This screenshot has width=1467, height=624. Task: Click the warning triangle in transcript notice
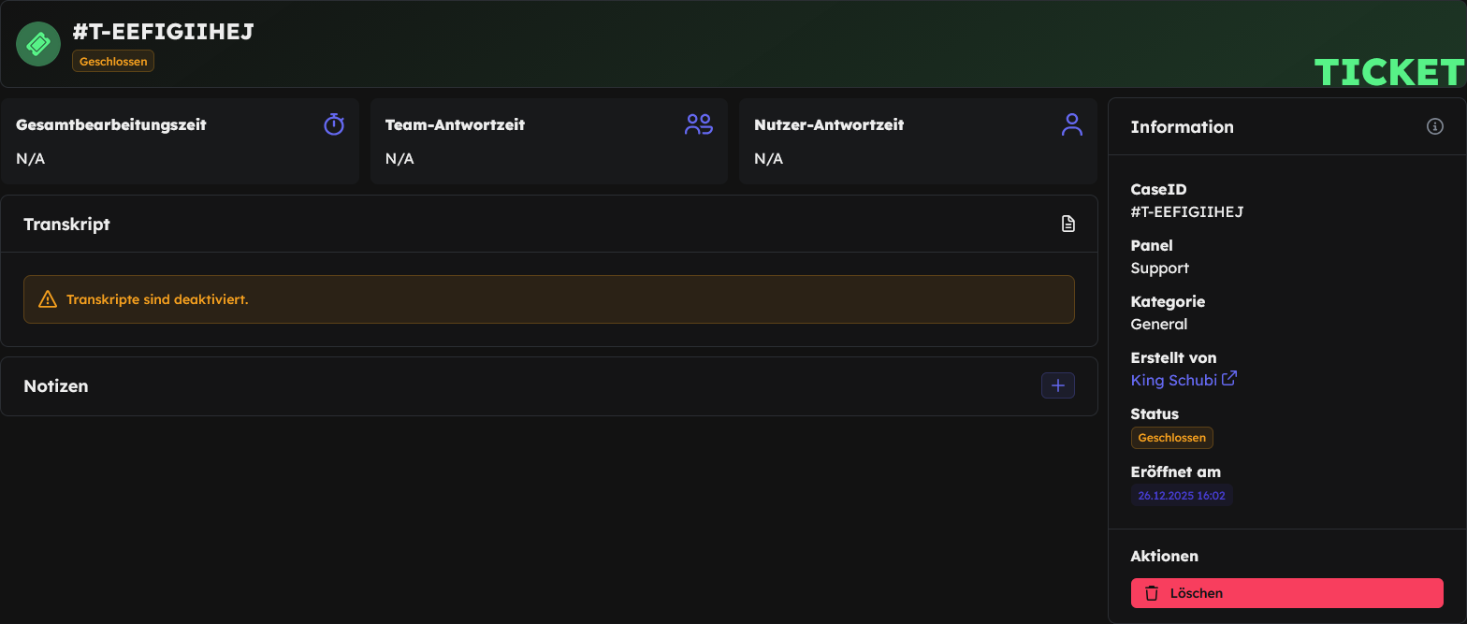click(x=48, y=299)
